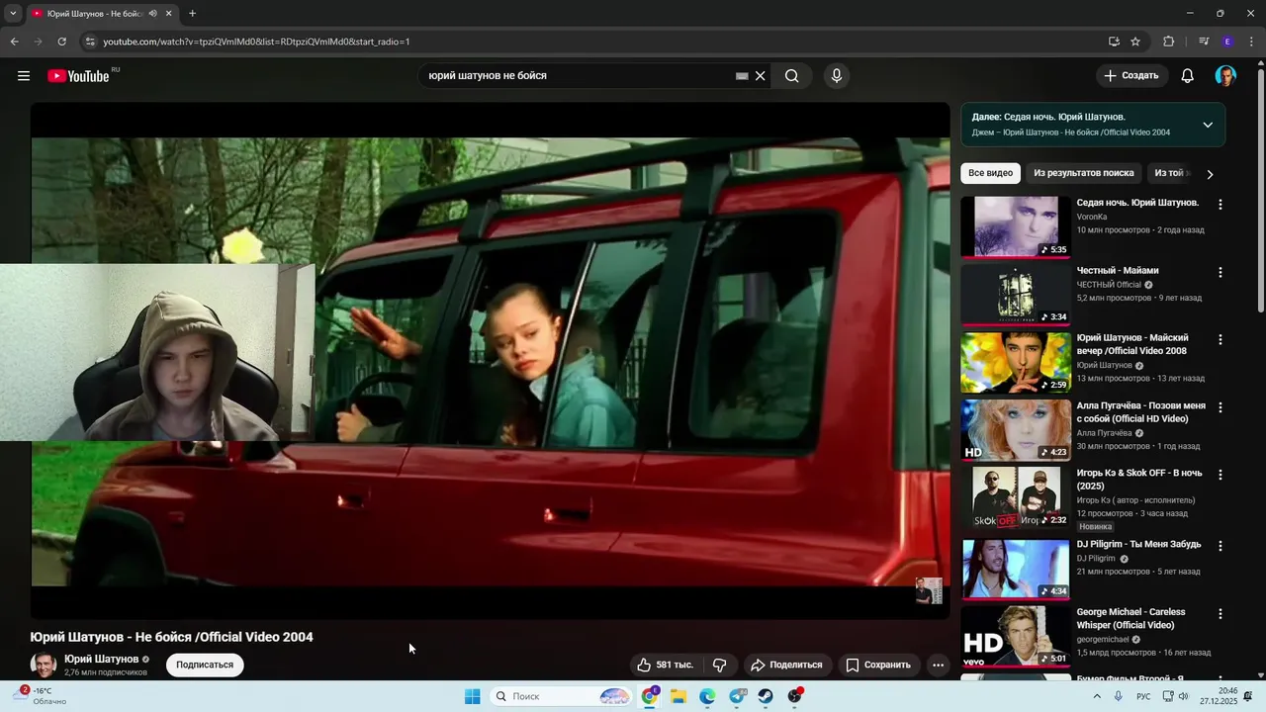
Task: Open Игорь Кэ & Skok OFF video title
Action: [1139, 480]
